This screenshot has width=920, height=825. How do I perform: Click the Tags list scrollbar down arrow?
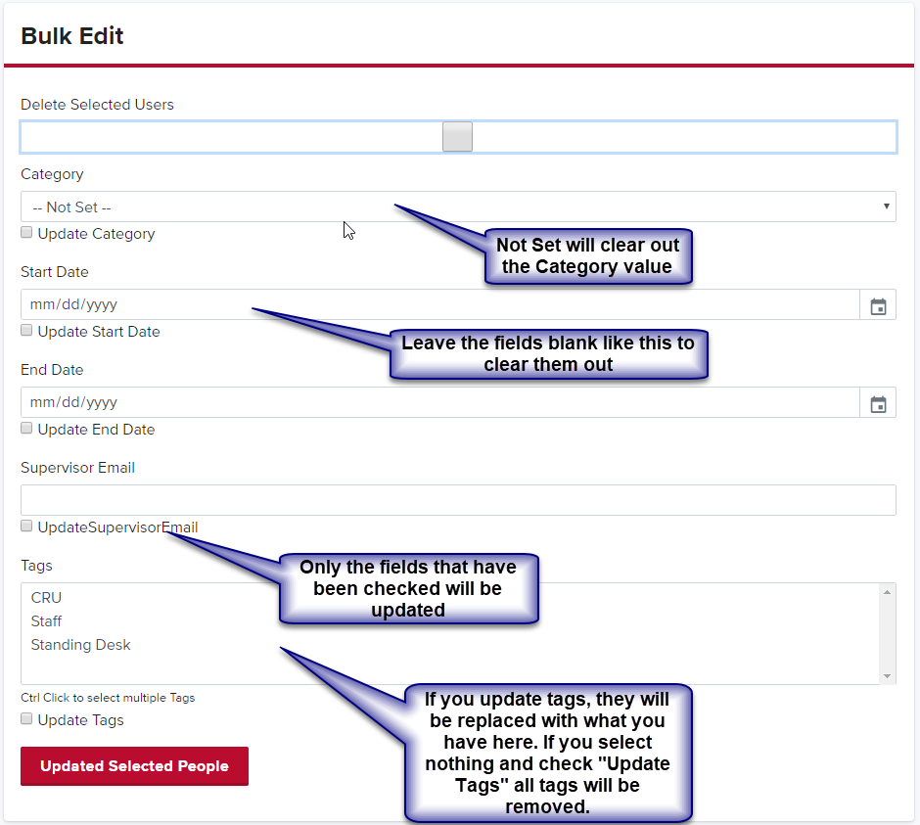tap(889, 676)
